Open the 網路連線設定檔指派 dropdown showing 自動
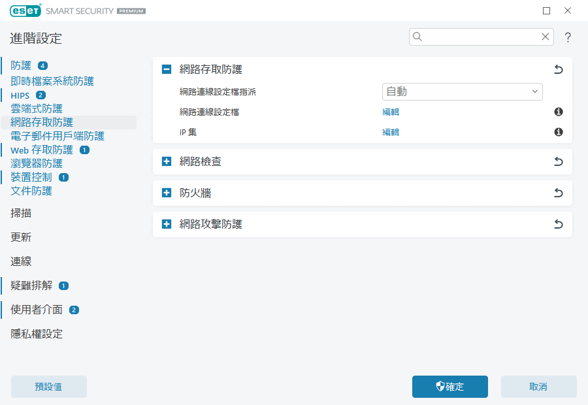This screenshot has width=588, height=405. pos(462,91)
